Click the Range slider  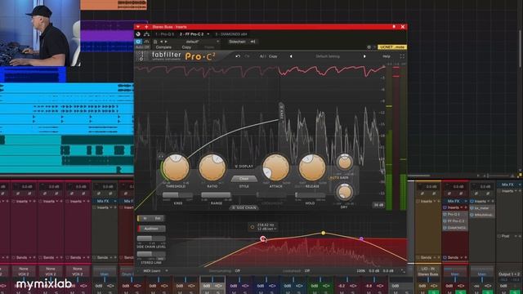(x=216, y=194)
